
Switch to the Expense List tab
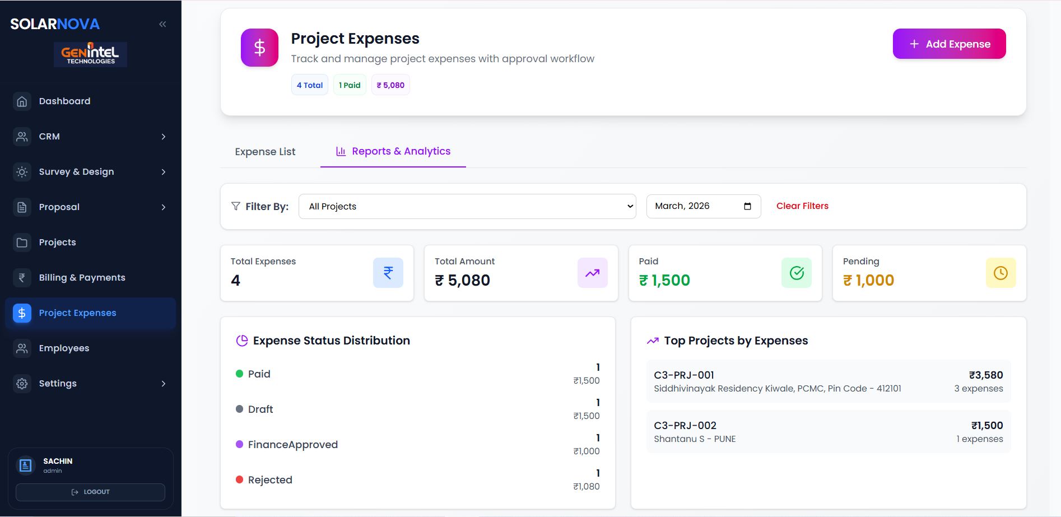(265, 152)
